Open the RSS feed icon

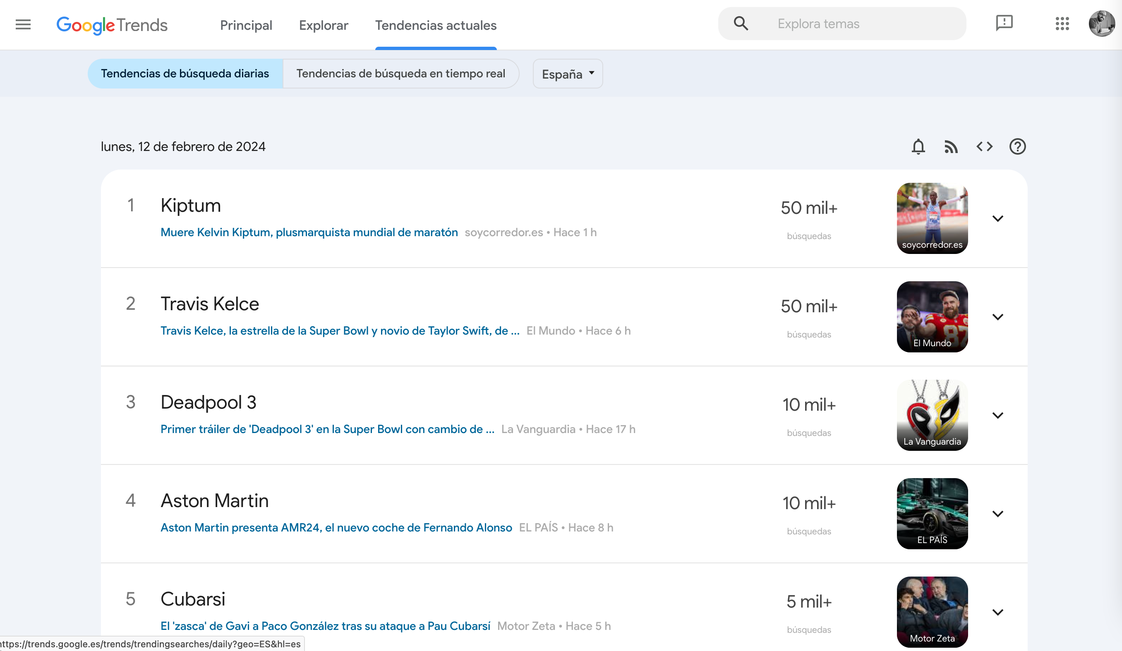tap(951, 146)
